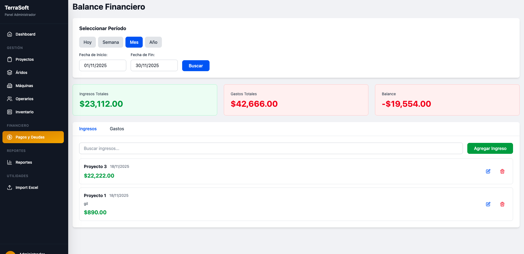The height and width of the screenshot is (254, 524).
Task: Select the Ingresos tab
Action: click(x=88, y=129)
